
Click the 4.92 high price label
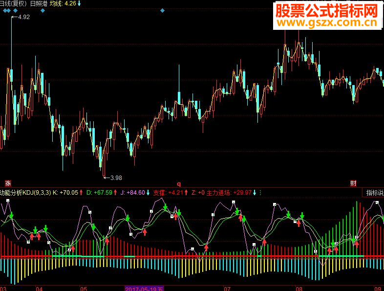tap(24, 17)
